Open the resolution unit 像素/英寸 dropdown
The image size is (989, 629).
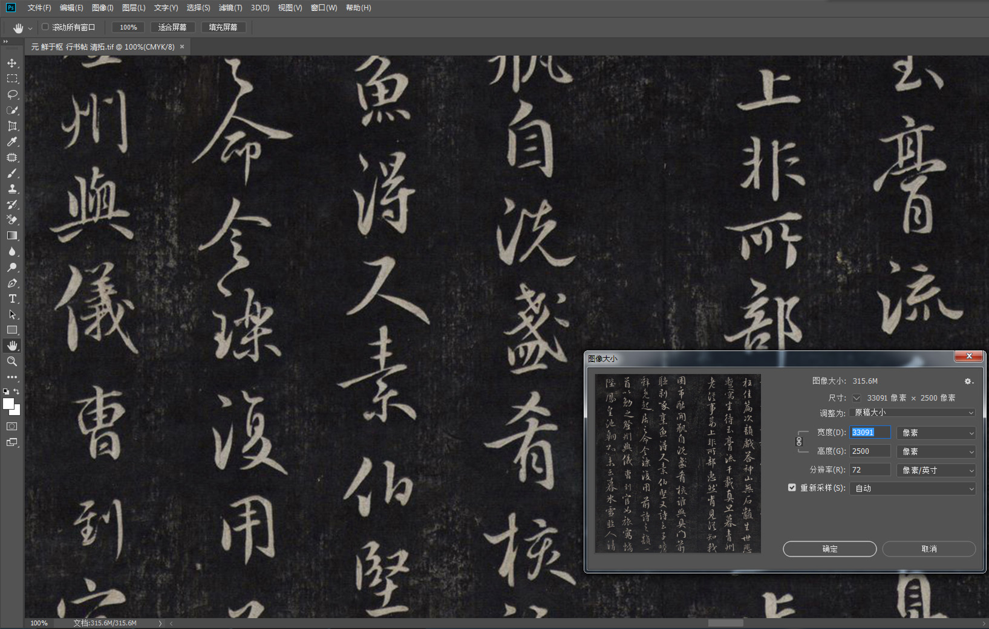coord(936,470)
